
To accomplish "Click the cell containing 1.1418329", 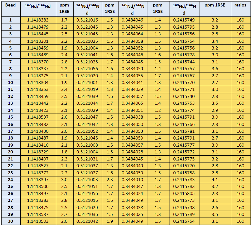I will 38,152.
